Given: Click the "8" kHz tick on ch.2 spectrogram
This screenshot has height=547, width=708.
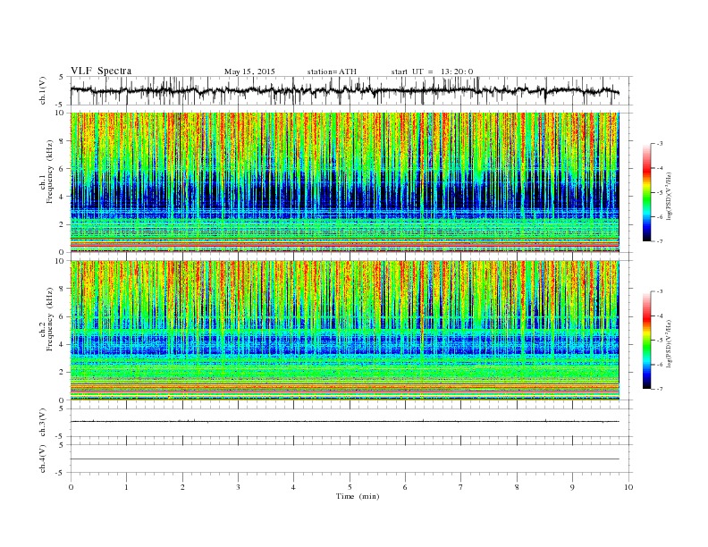Looking at the screenshot, I should [x=63, y=289].
